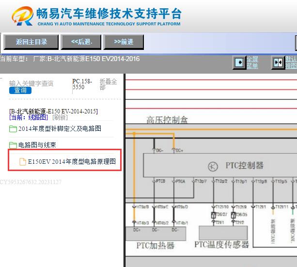This screenshot has width=297, height=267.
Task: Click the platform logo icon
Action: [x=23, y=16]
